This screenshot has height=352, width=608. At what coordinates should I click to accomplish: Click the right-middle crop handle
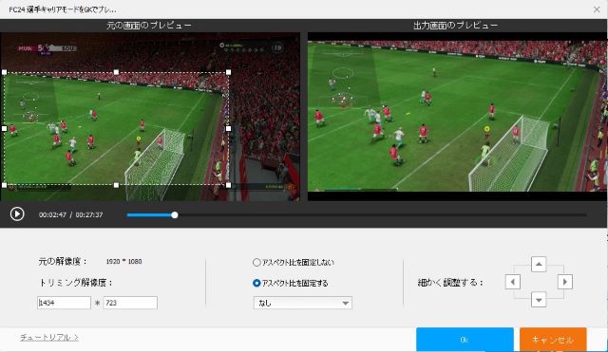(x=228, y=129)
